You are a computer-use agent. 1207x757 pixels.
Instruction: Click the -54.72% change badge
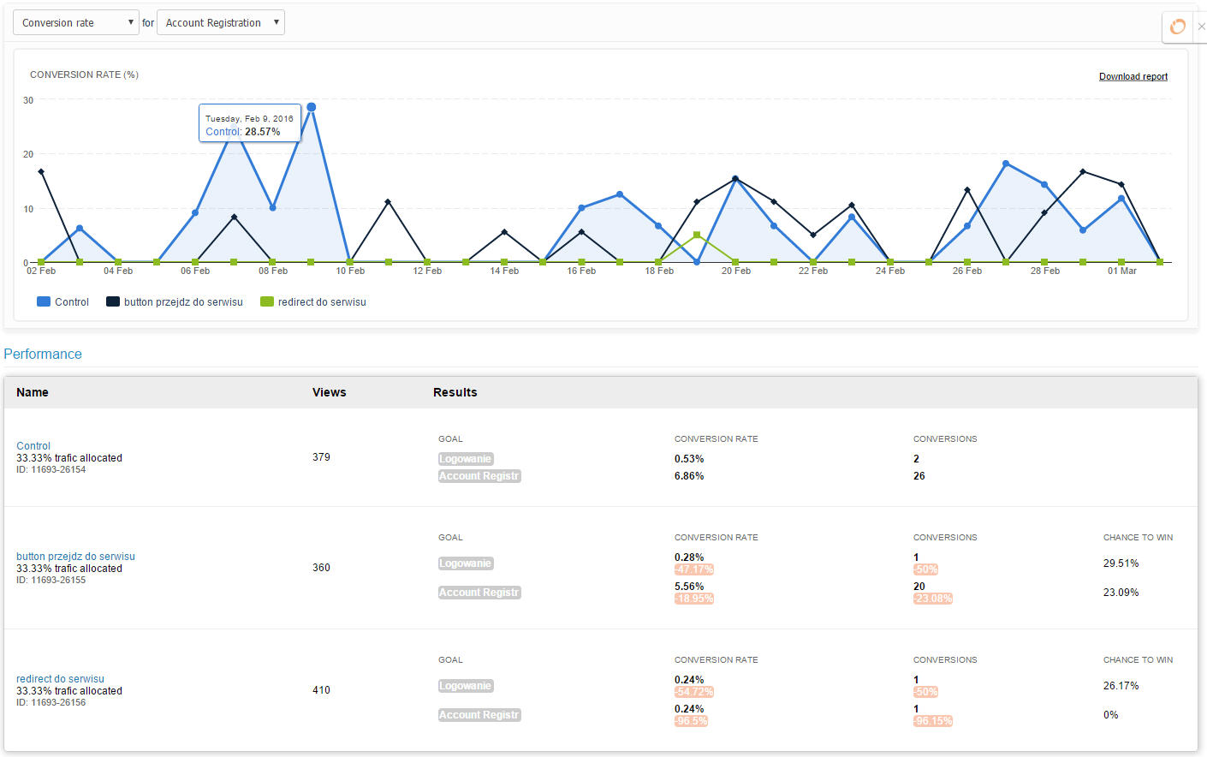click(694, 692)
